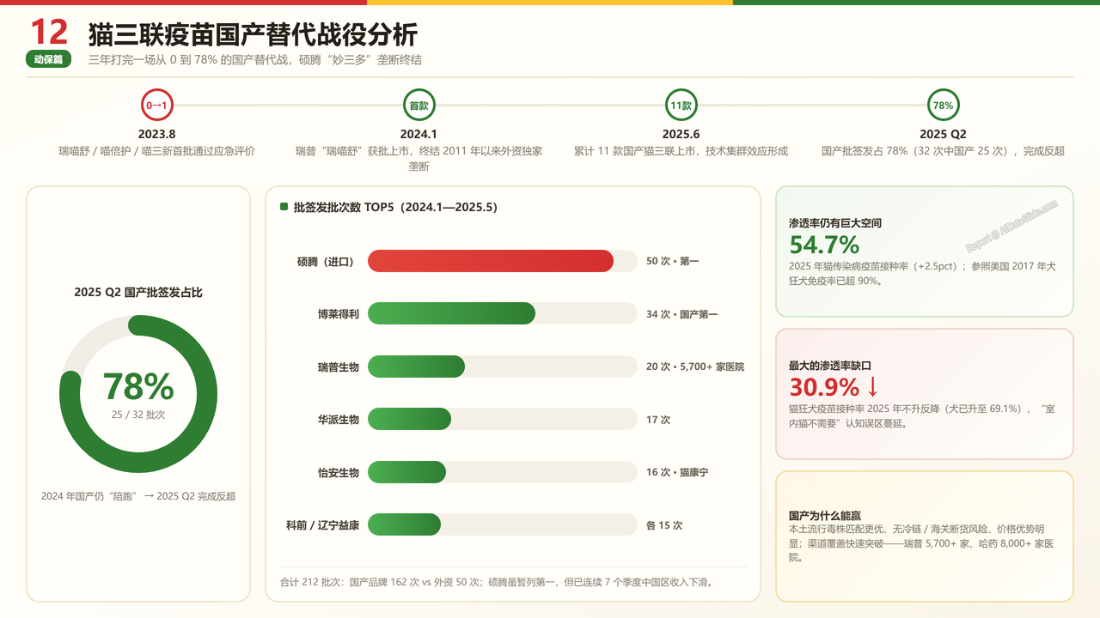Click the date label 2023.8

pos(157,134)
